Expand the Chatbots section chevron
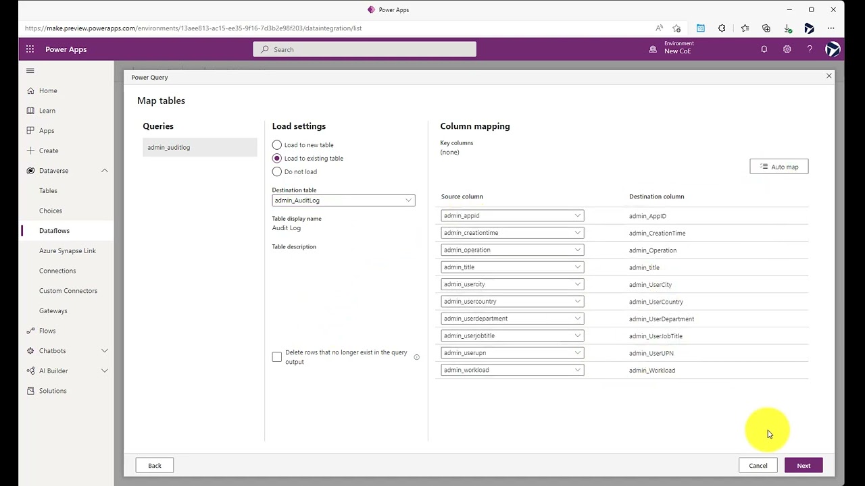865x486 pixels. [105, 351]
